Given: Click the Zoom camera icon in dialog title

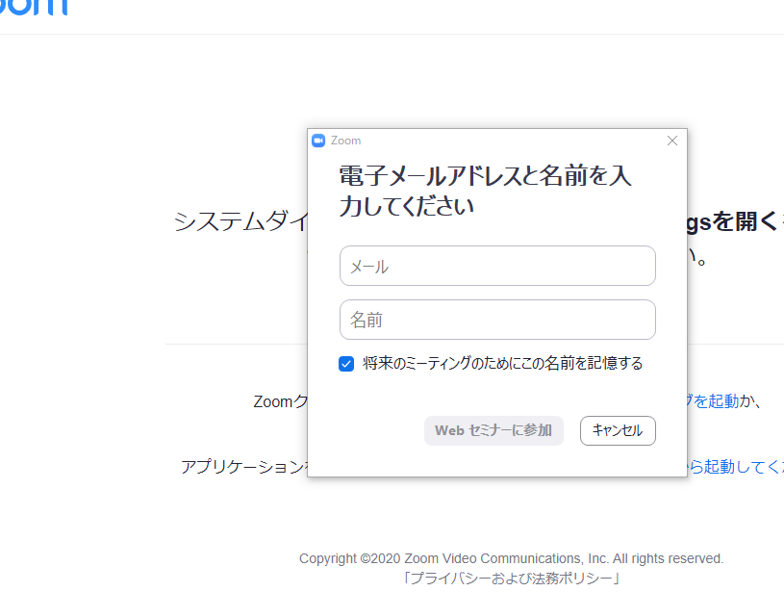Looking at the screenshot, I should point(318,141).
